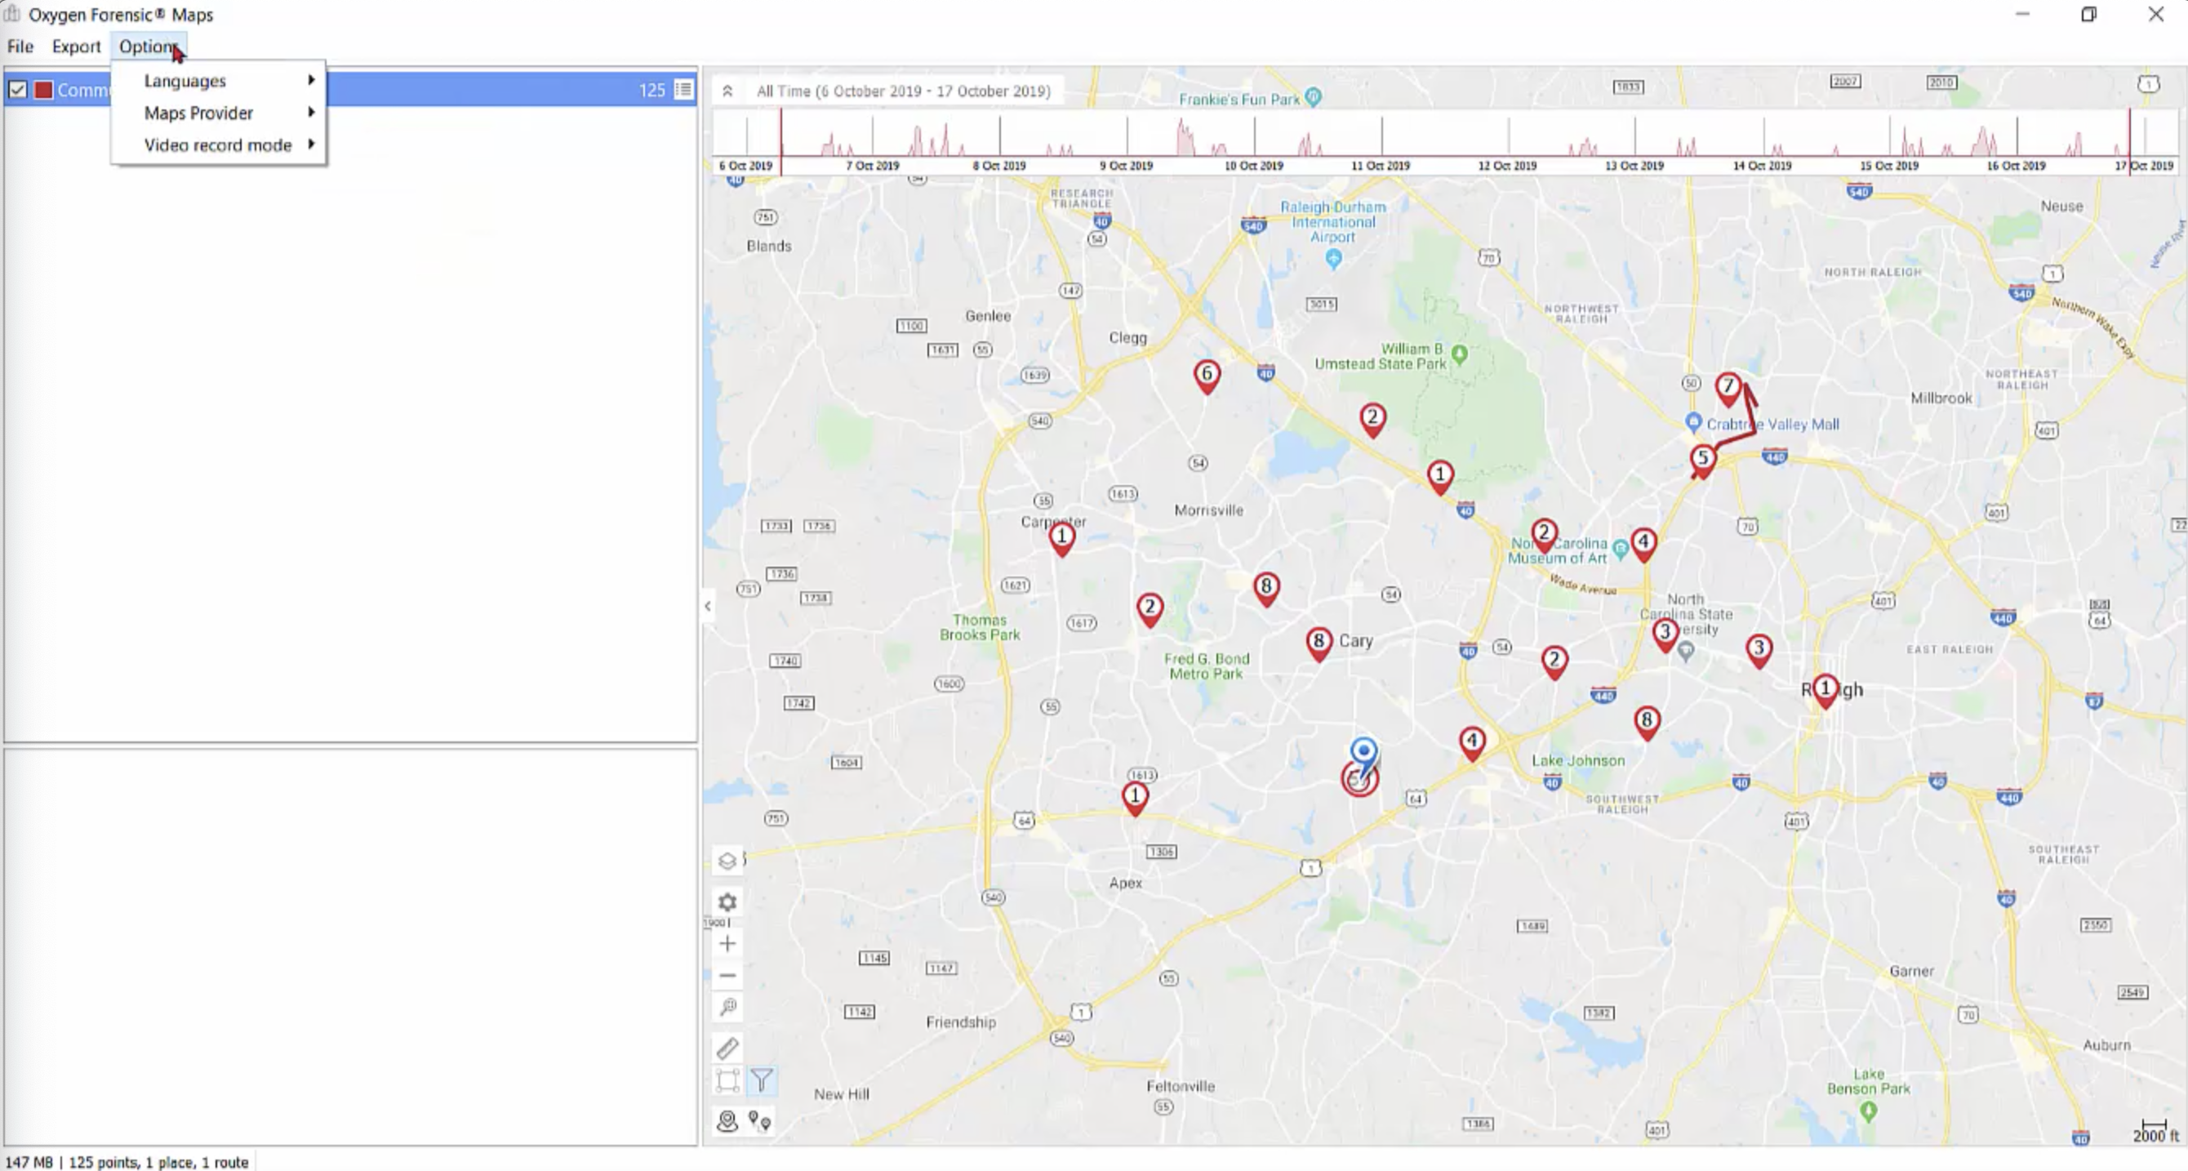Click Frankie's Fun Park map icon
Screen dimensions: 2188x1171
tap(1313, 98)
